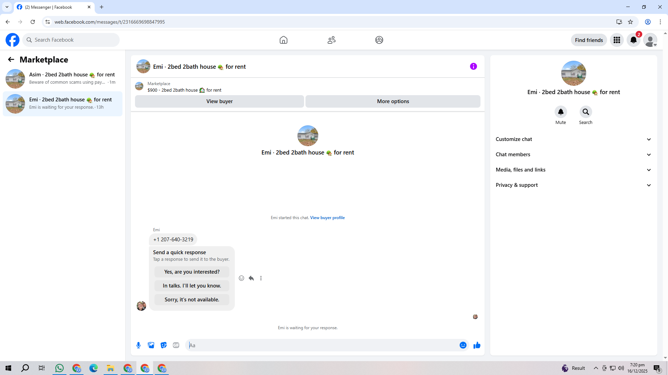Viewport: 668px width, 375px height.
Task: Open volume control in system tray
Action: [621, 368]
